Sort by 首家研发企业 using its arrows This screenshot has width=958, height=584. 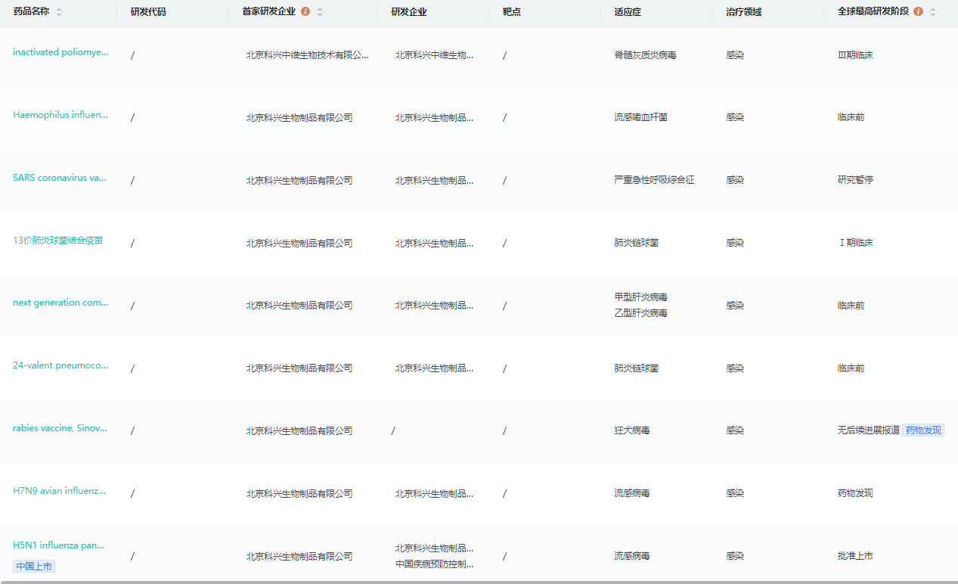tap(320, 12)
